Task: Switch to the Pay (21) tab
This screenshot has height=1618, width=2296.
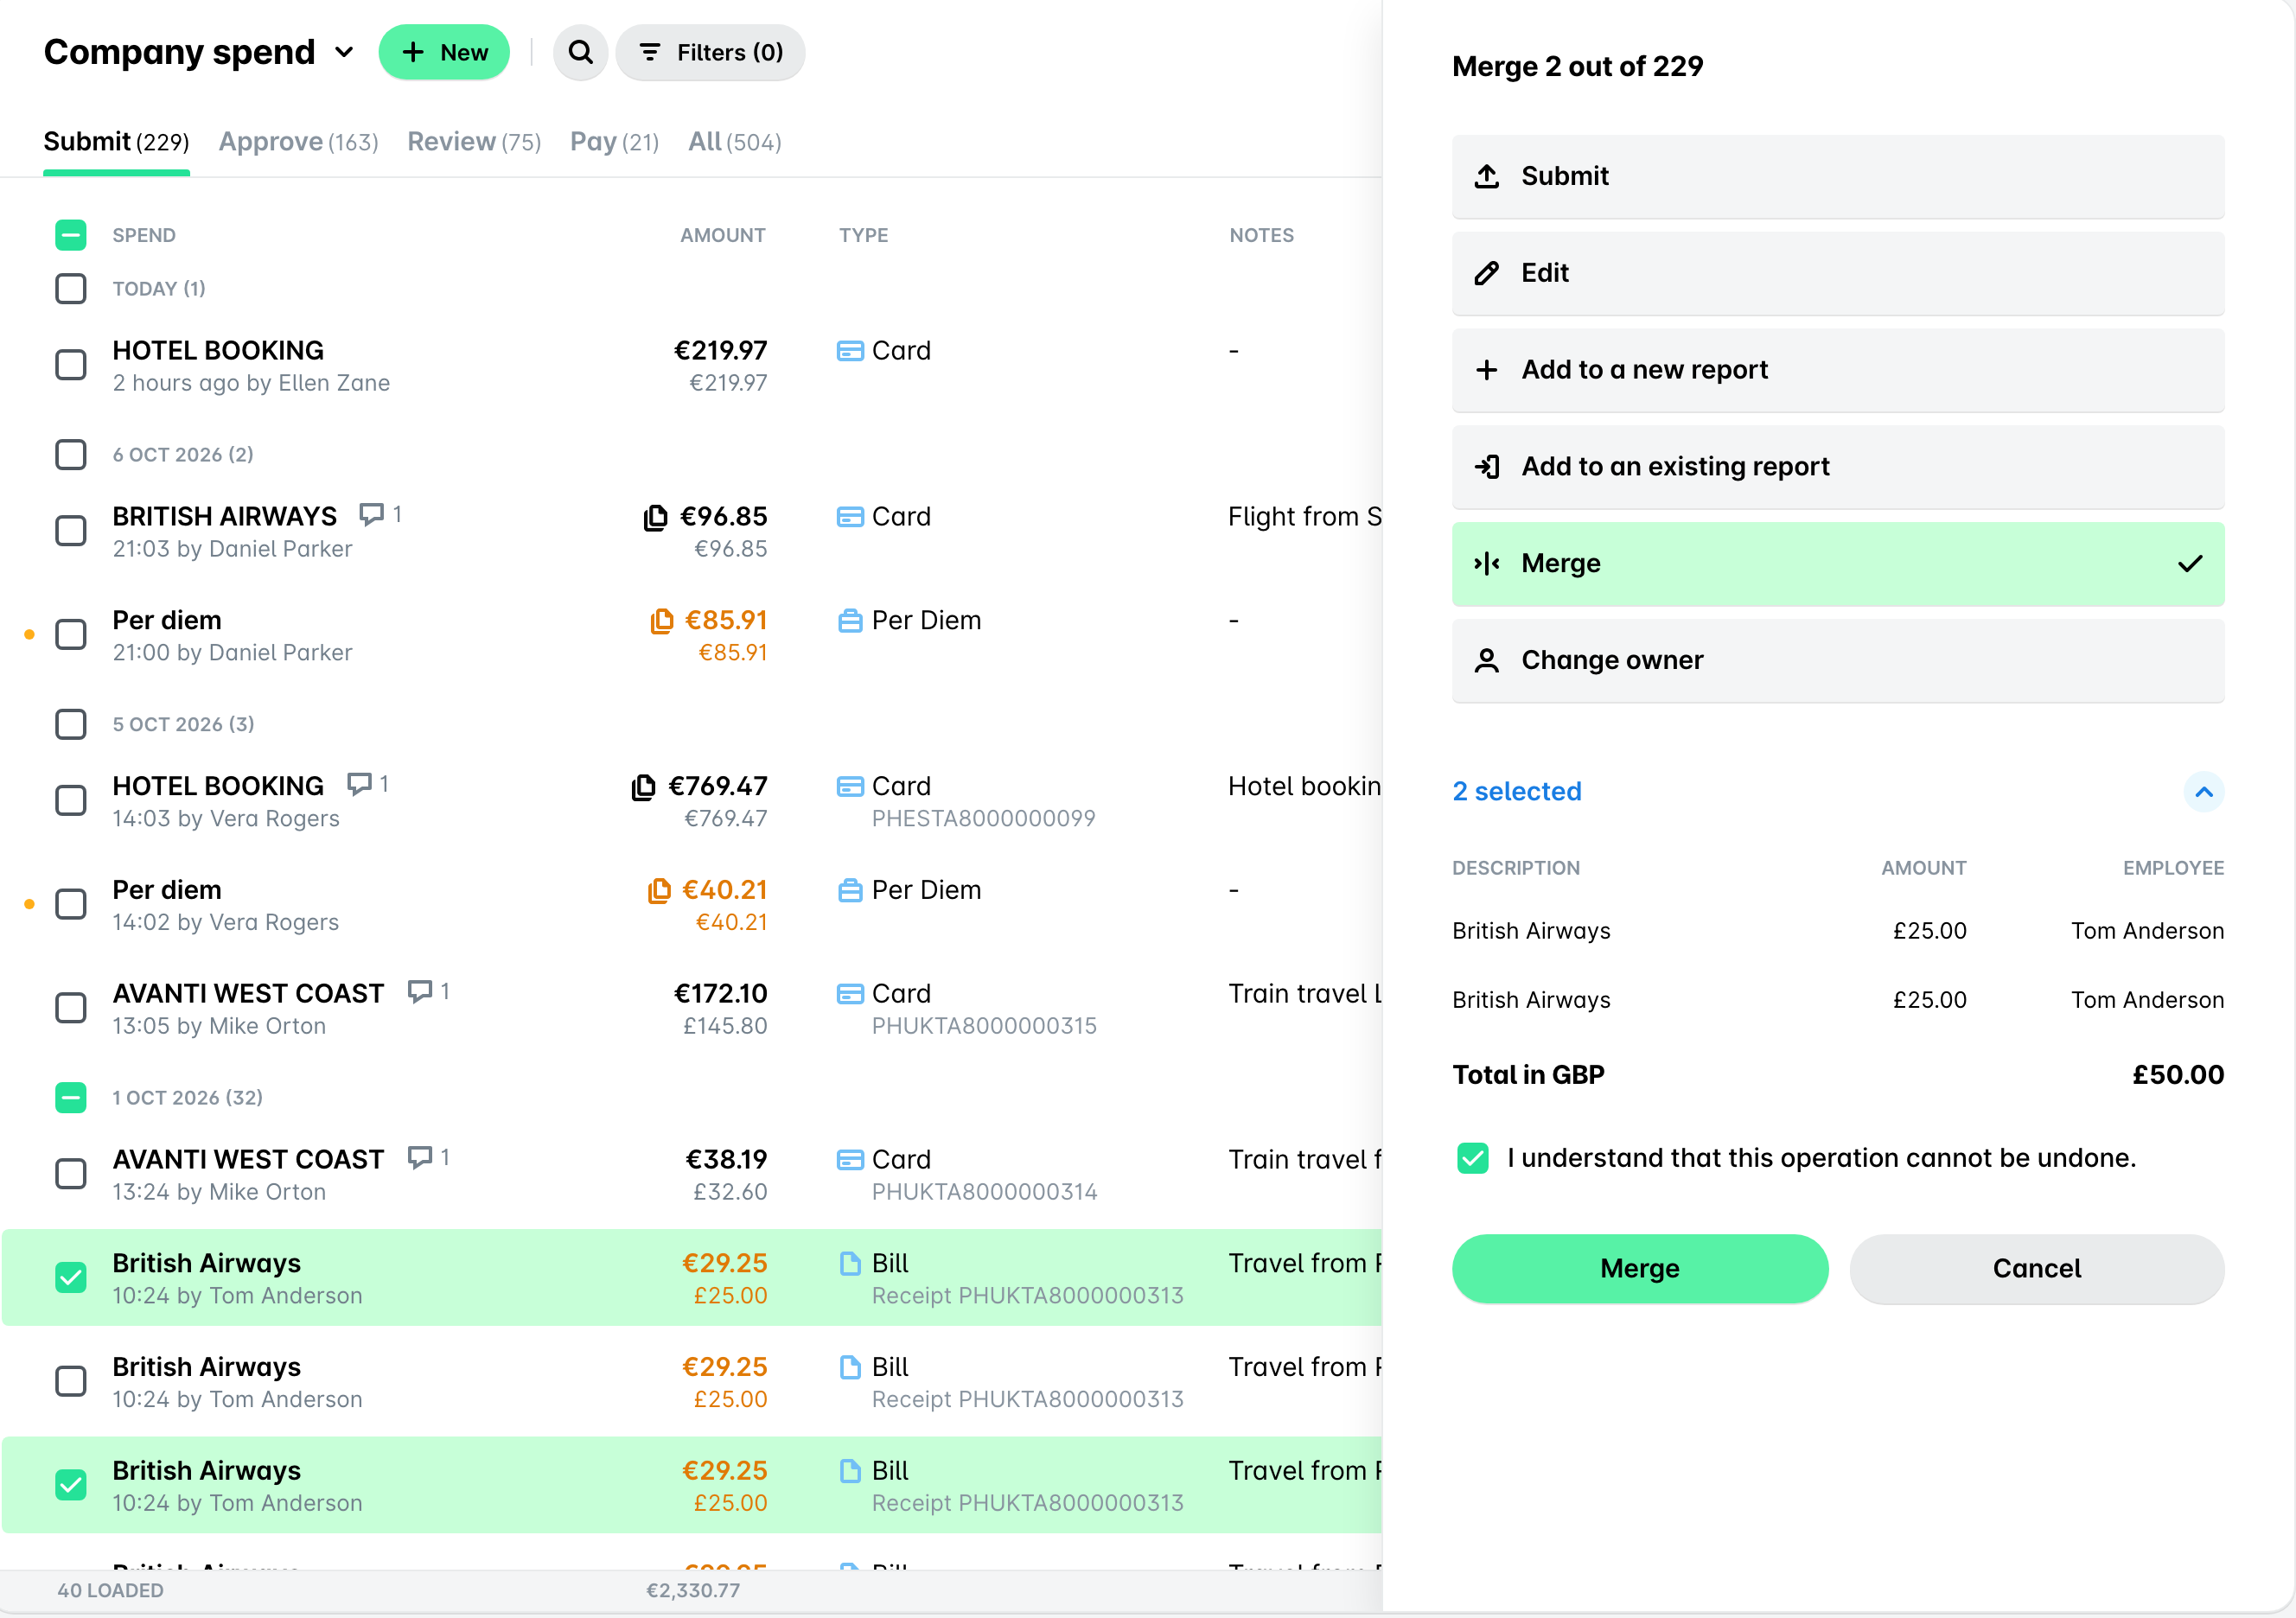Action: coord(615,142)
